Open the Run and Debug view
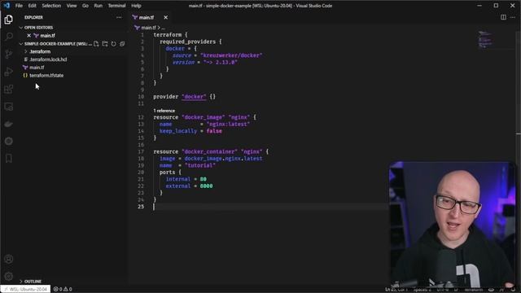This screenshot has height=293, width=521. tap(9, 72)
